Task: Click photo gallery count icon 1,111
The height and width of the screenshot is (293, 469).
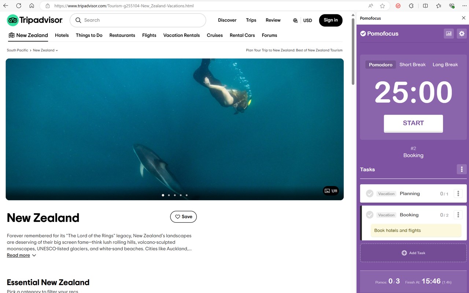Action: 331,191
